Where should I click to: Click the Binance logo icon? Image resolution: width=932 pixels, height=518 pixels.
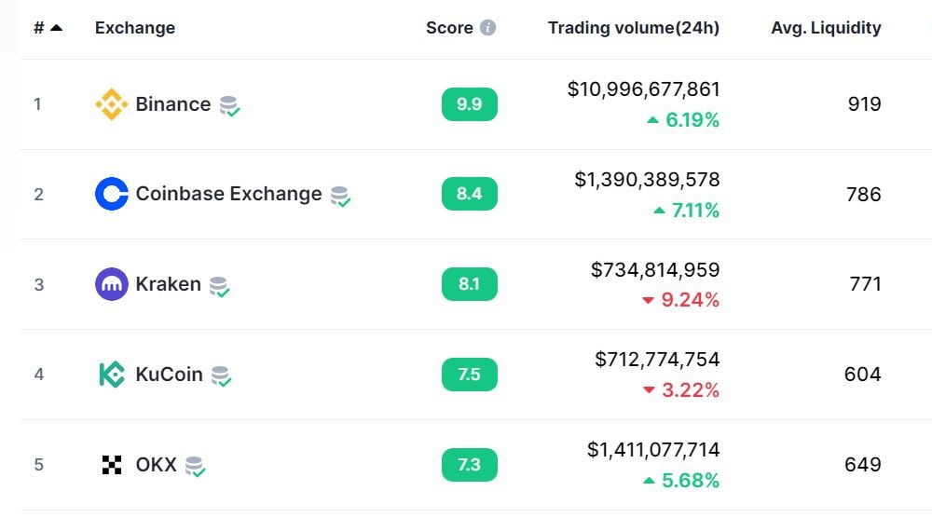[112, 104]
